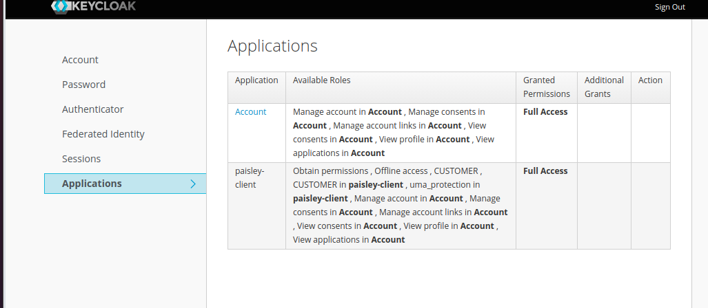Click the chevron arrow beside Applications

tap(193, 184)
